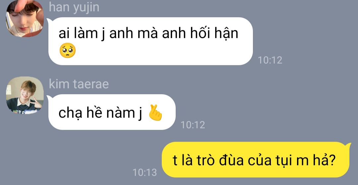The image size is (358, 185).
Task: Select kim taerae's white message bubble
Action: 111,112
